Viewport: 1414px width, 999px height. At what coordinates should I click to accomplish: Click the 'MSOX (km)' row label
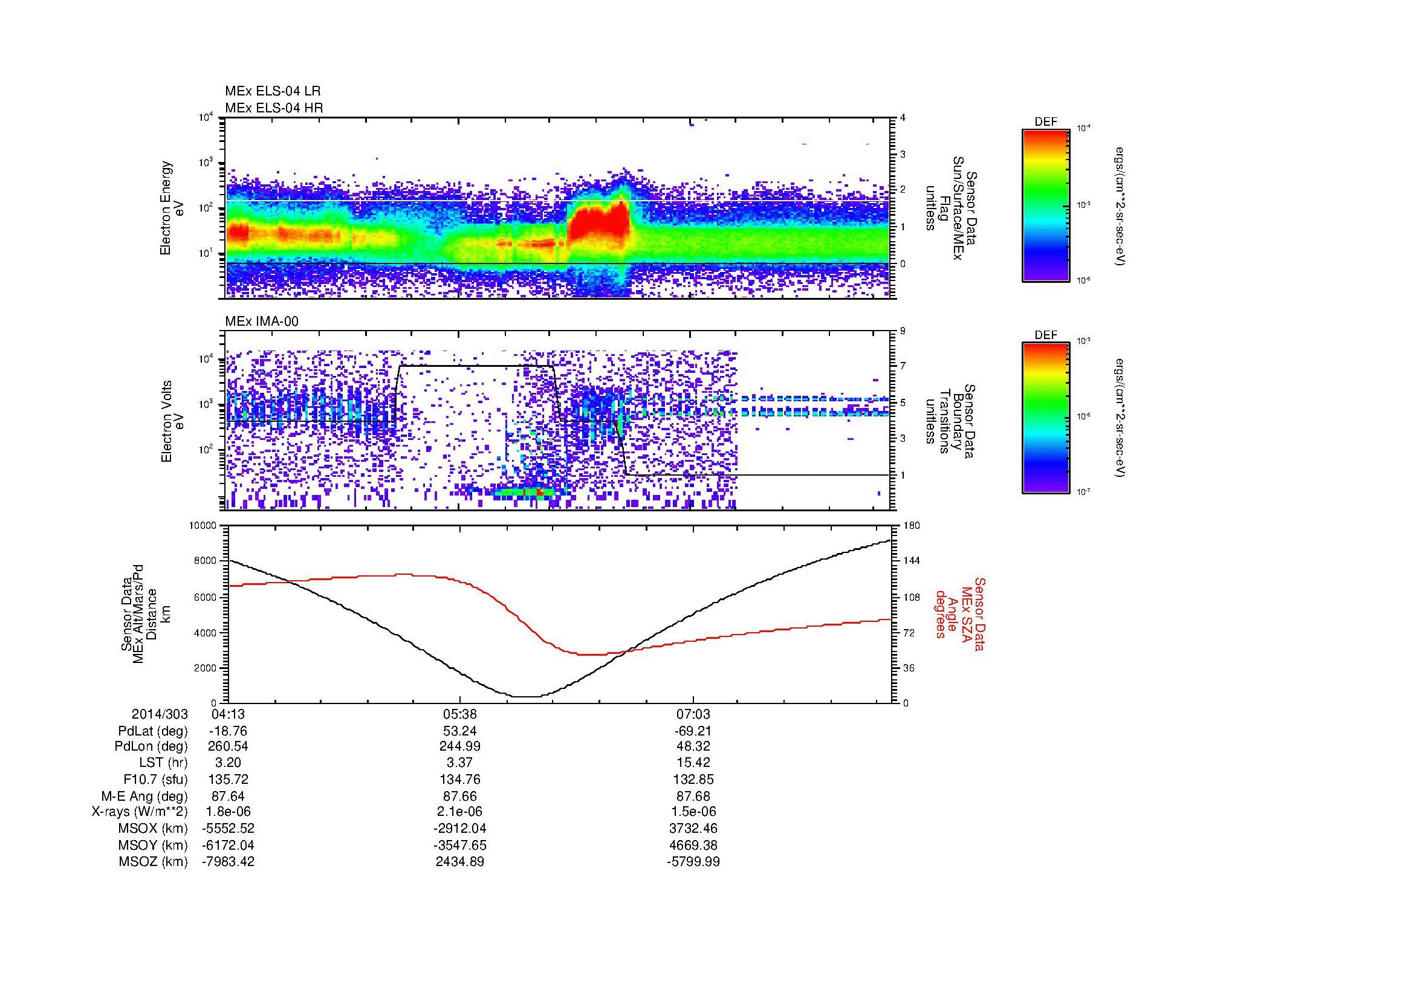(153, 829)
